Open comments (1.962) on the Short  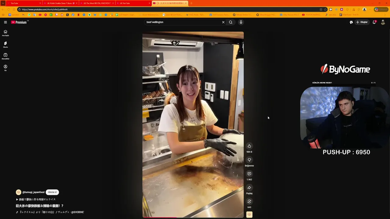tap(249, 174)
